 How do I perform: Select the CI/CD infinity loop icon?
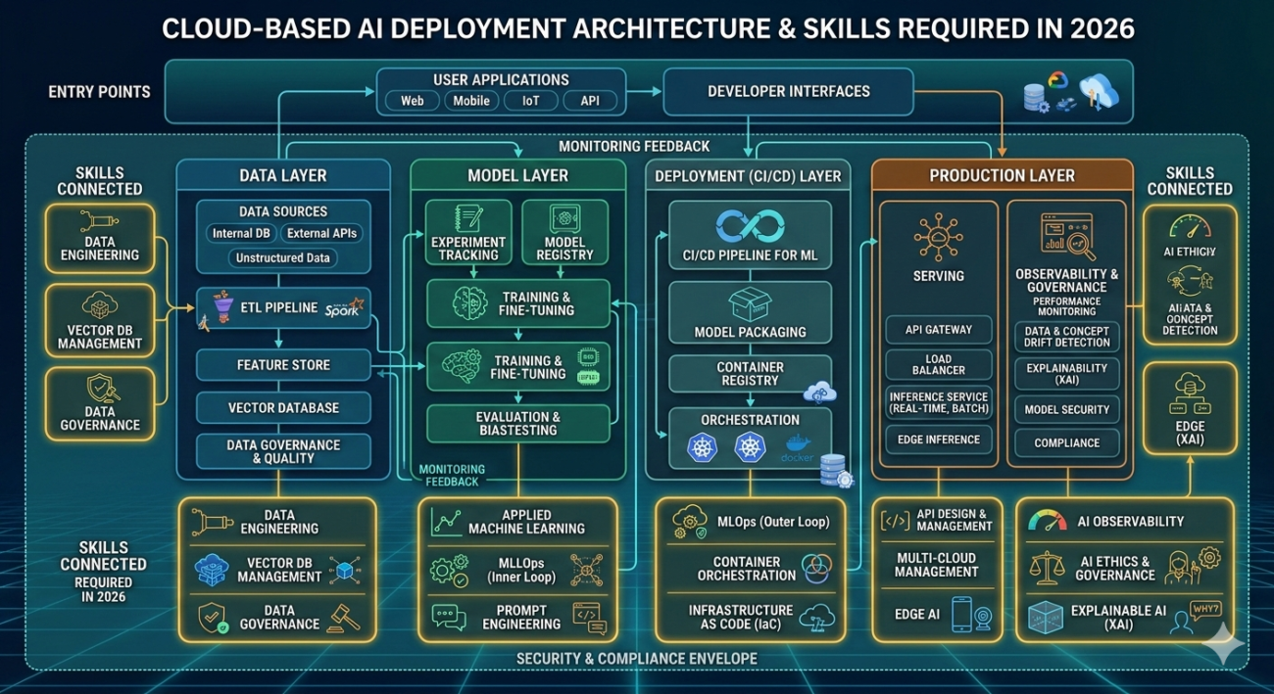pos(750,226)
